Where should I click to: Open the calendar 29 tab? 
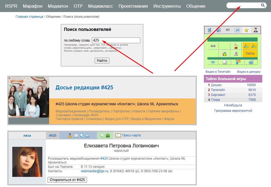[237, 30]
